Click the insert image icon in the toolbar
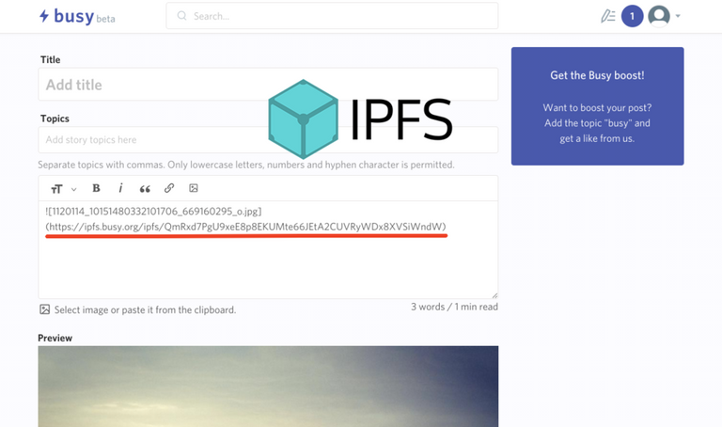This screenshot has width=722, height=427. tap(194, 188)
